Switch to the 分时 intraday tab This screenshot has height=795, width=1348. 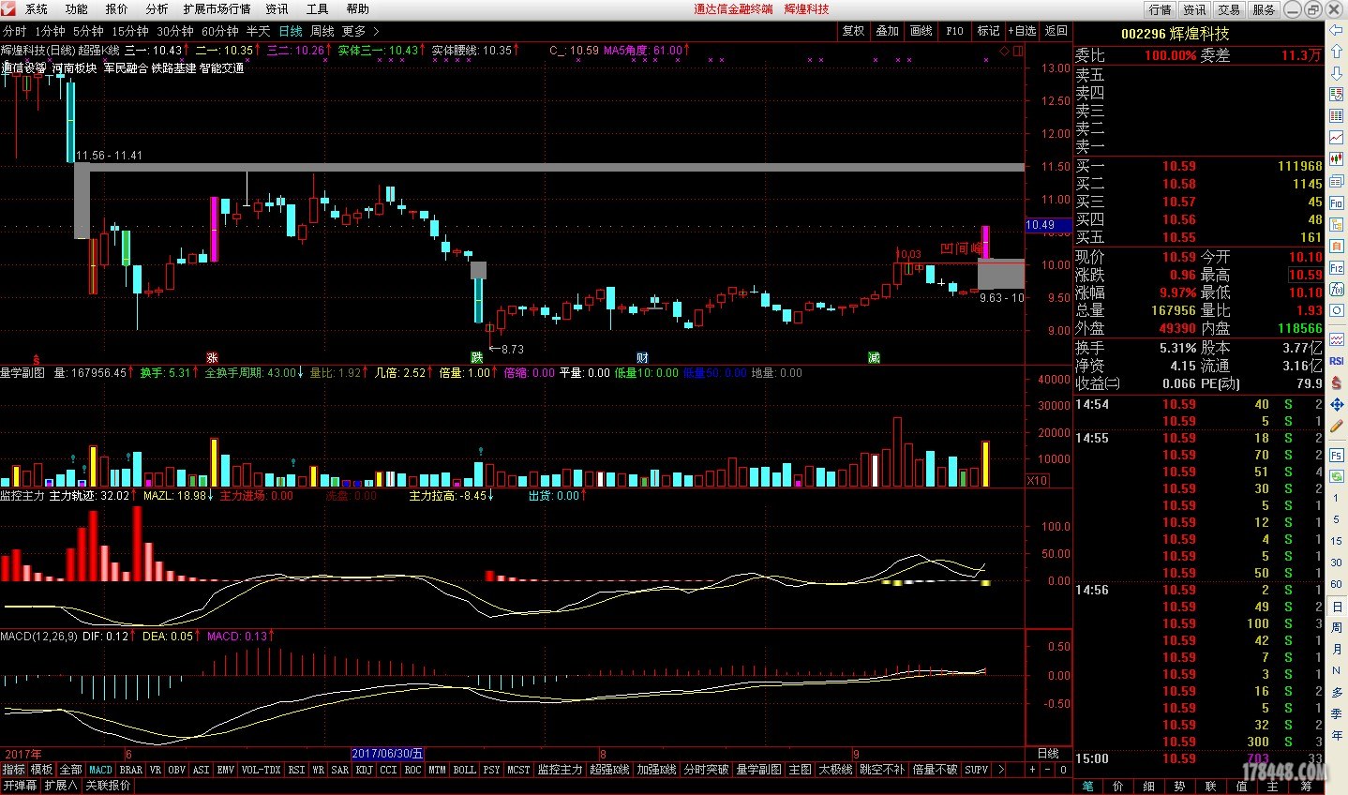point(15,31)
